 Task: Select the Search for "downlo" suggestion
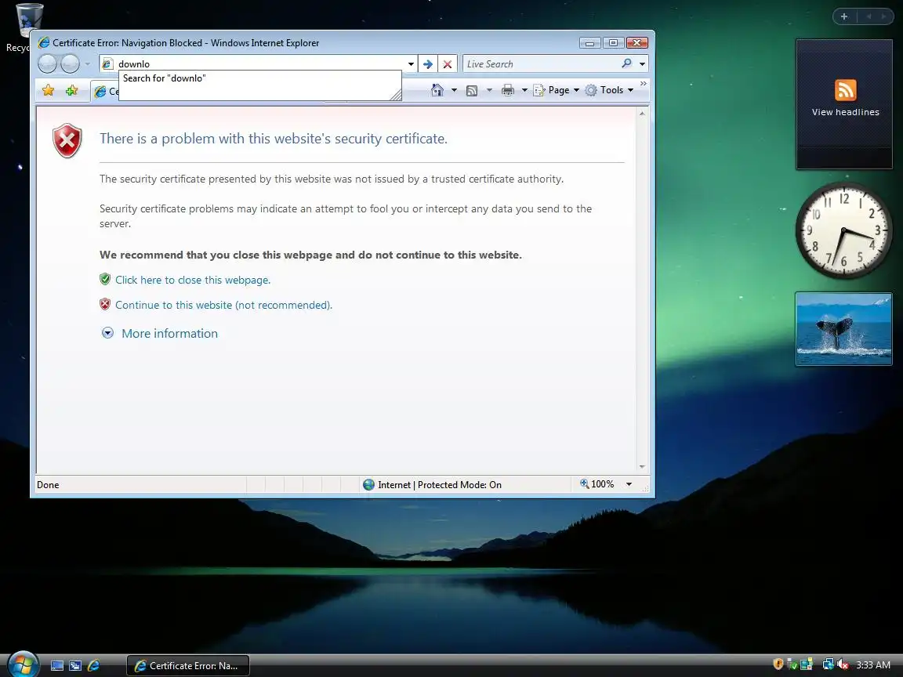[259, 78]
